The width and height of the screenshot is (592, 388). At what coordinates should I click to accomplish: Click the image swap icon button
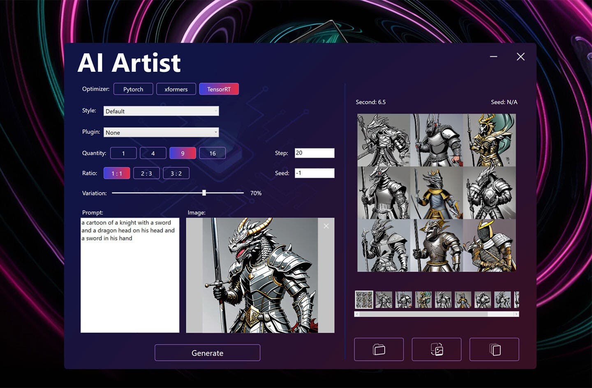437,349
